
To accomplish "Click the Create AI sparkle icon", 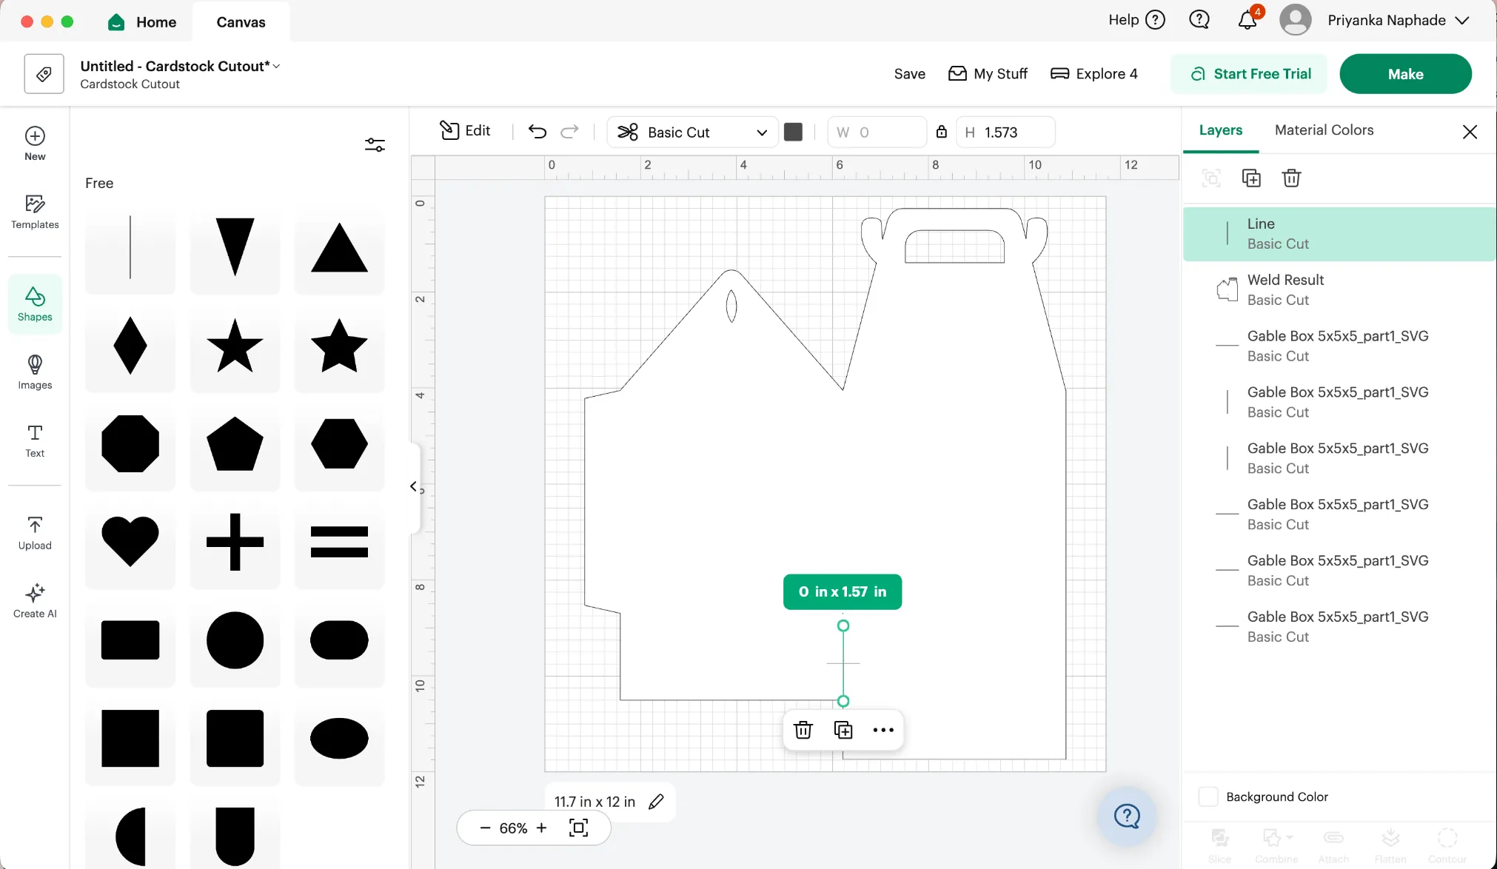I will (35, 592).
